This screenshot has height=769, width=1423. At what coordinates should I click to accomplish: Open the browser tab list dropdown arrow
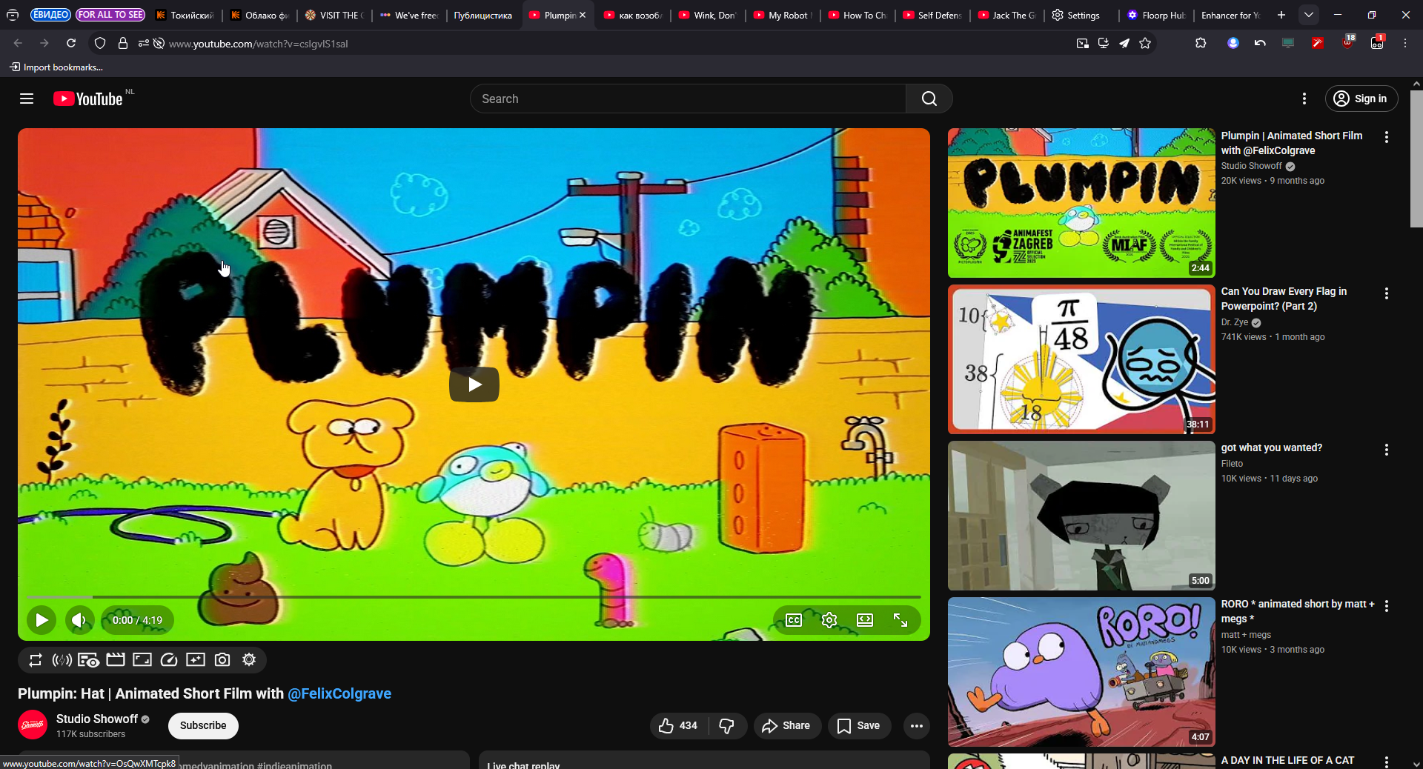[x=1309, y=15]
